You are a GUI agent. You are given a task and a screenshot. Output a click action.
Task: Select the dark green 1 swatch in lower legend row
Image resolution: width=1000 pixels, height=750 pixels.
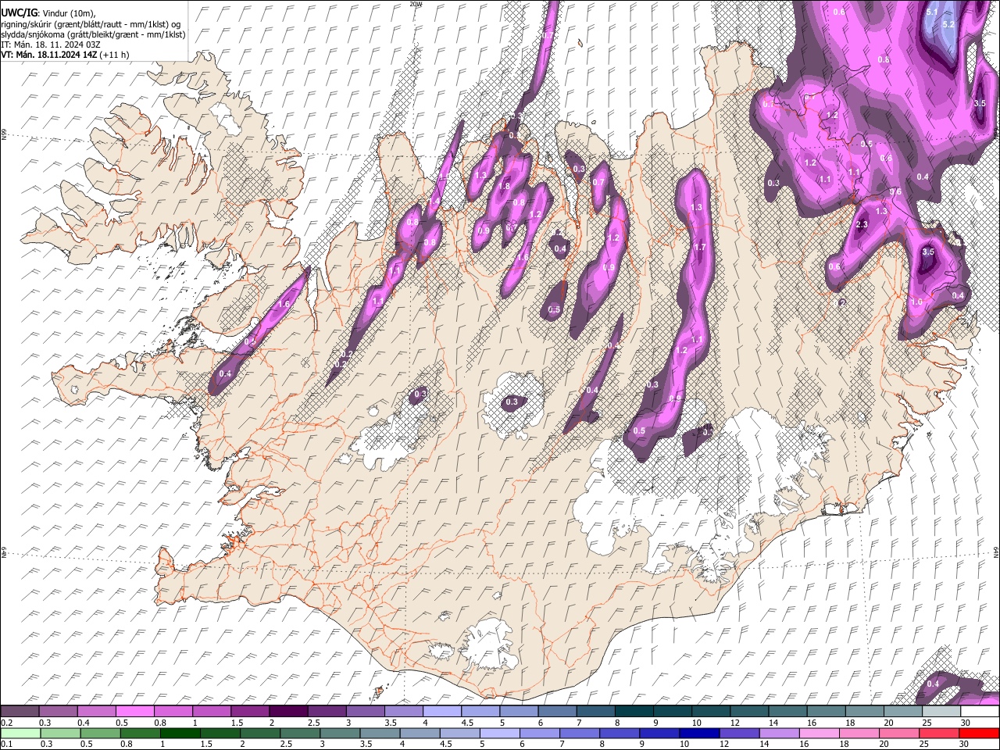pos(180,734)
